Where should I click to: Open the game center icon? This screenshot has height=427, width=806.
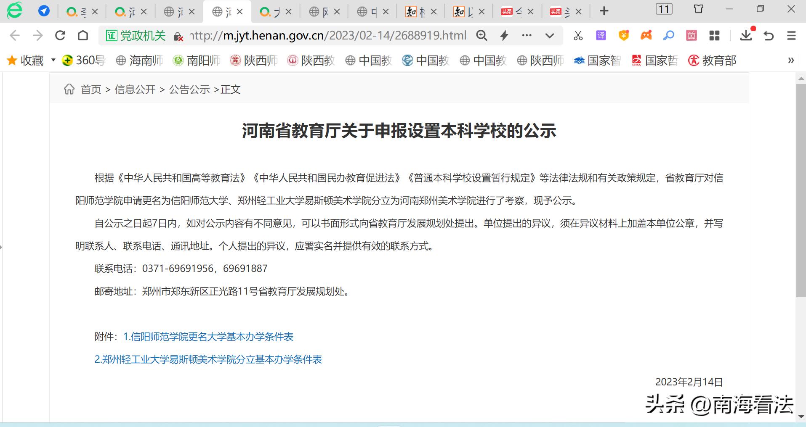tap(646, 35)
